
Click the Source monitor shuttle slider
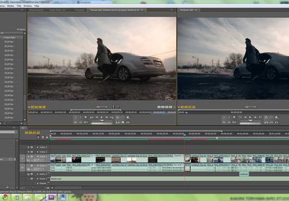click(102, 121)
